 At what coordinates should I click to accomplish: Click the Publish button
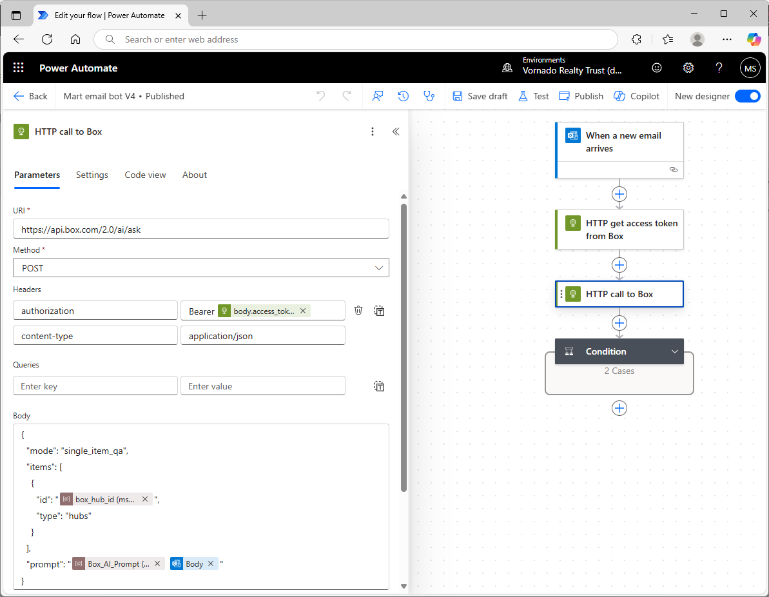(581, 96)
